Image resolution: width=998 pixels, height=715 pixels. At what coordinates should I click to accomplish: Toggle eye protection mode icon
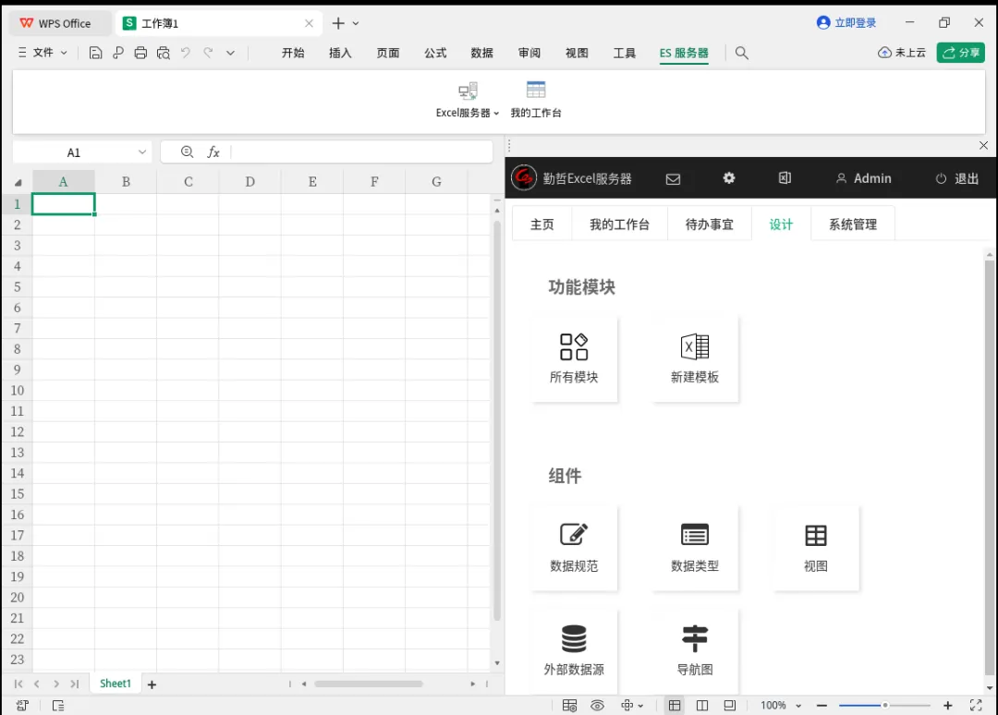tap(597, 705)
